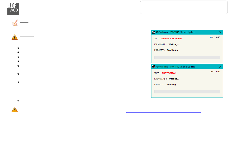The height and width of the screenshot is (165, 239).
Task: Click the red 'PROTECTION' status text
Action: [169, 73]
